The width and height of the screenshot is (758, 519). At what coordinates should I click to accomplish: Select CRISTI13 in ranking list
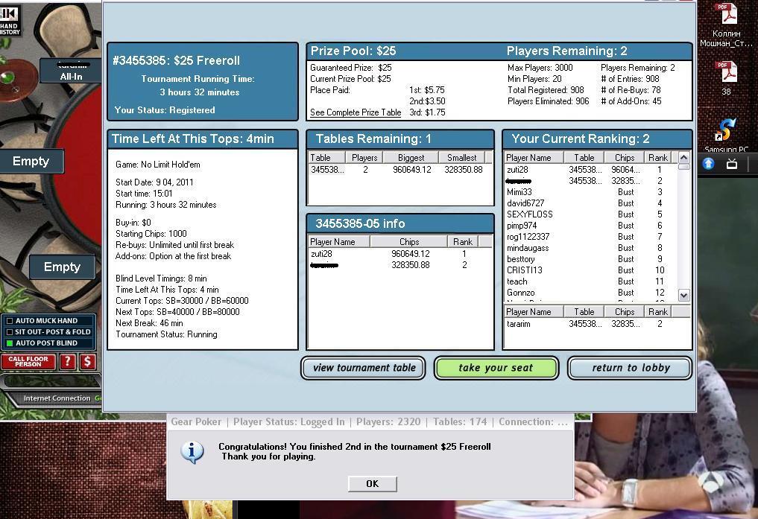(x=590, y=270)
